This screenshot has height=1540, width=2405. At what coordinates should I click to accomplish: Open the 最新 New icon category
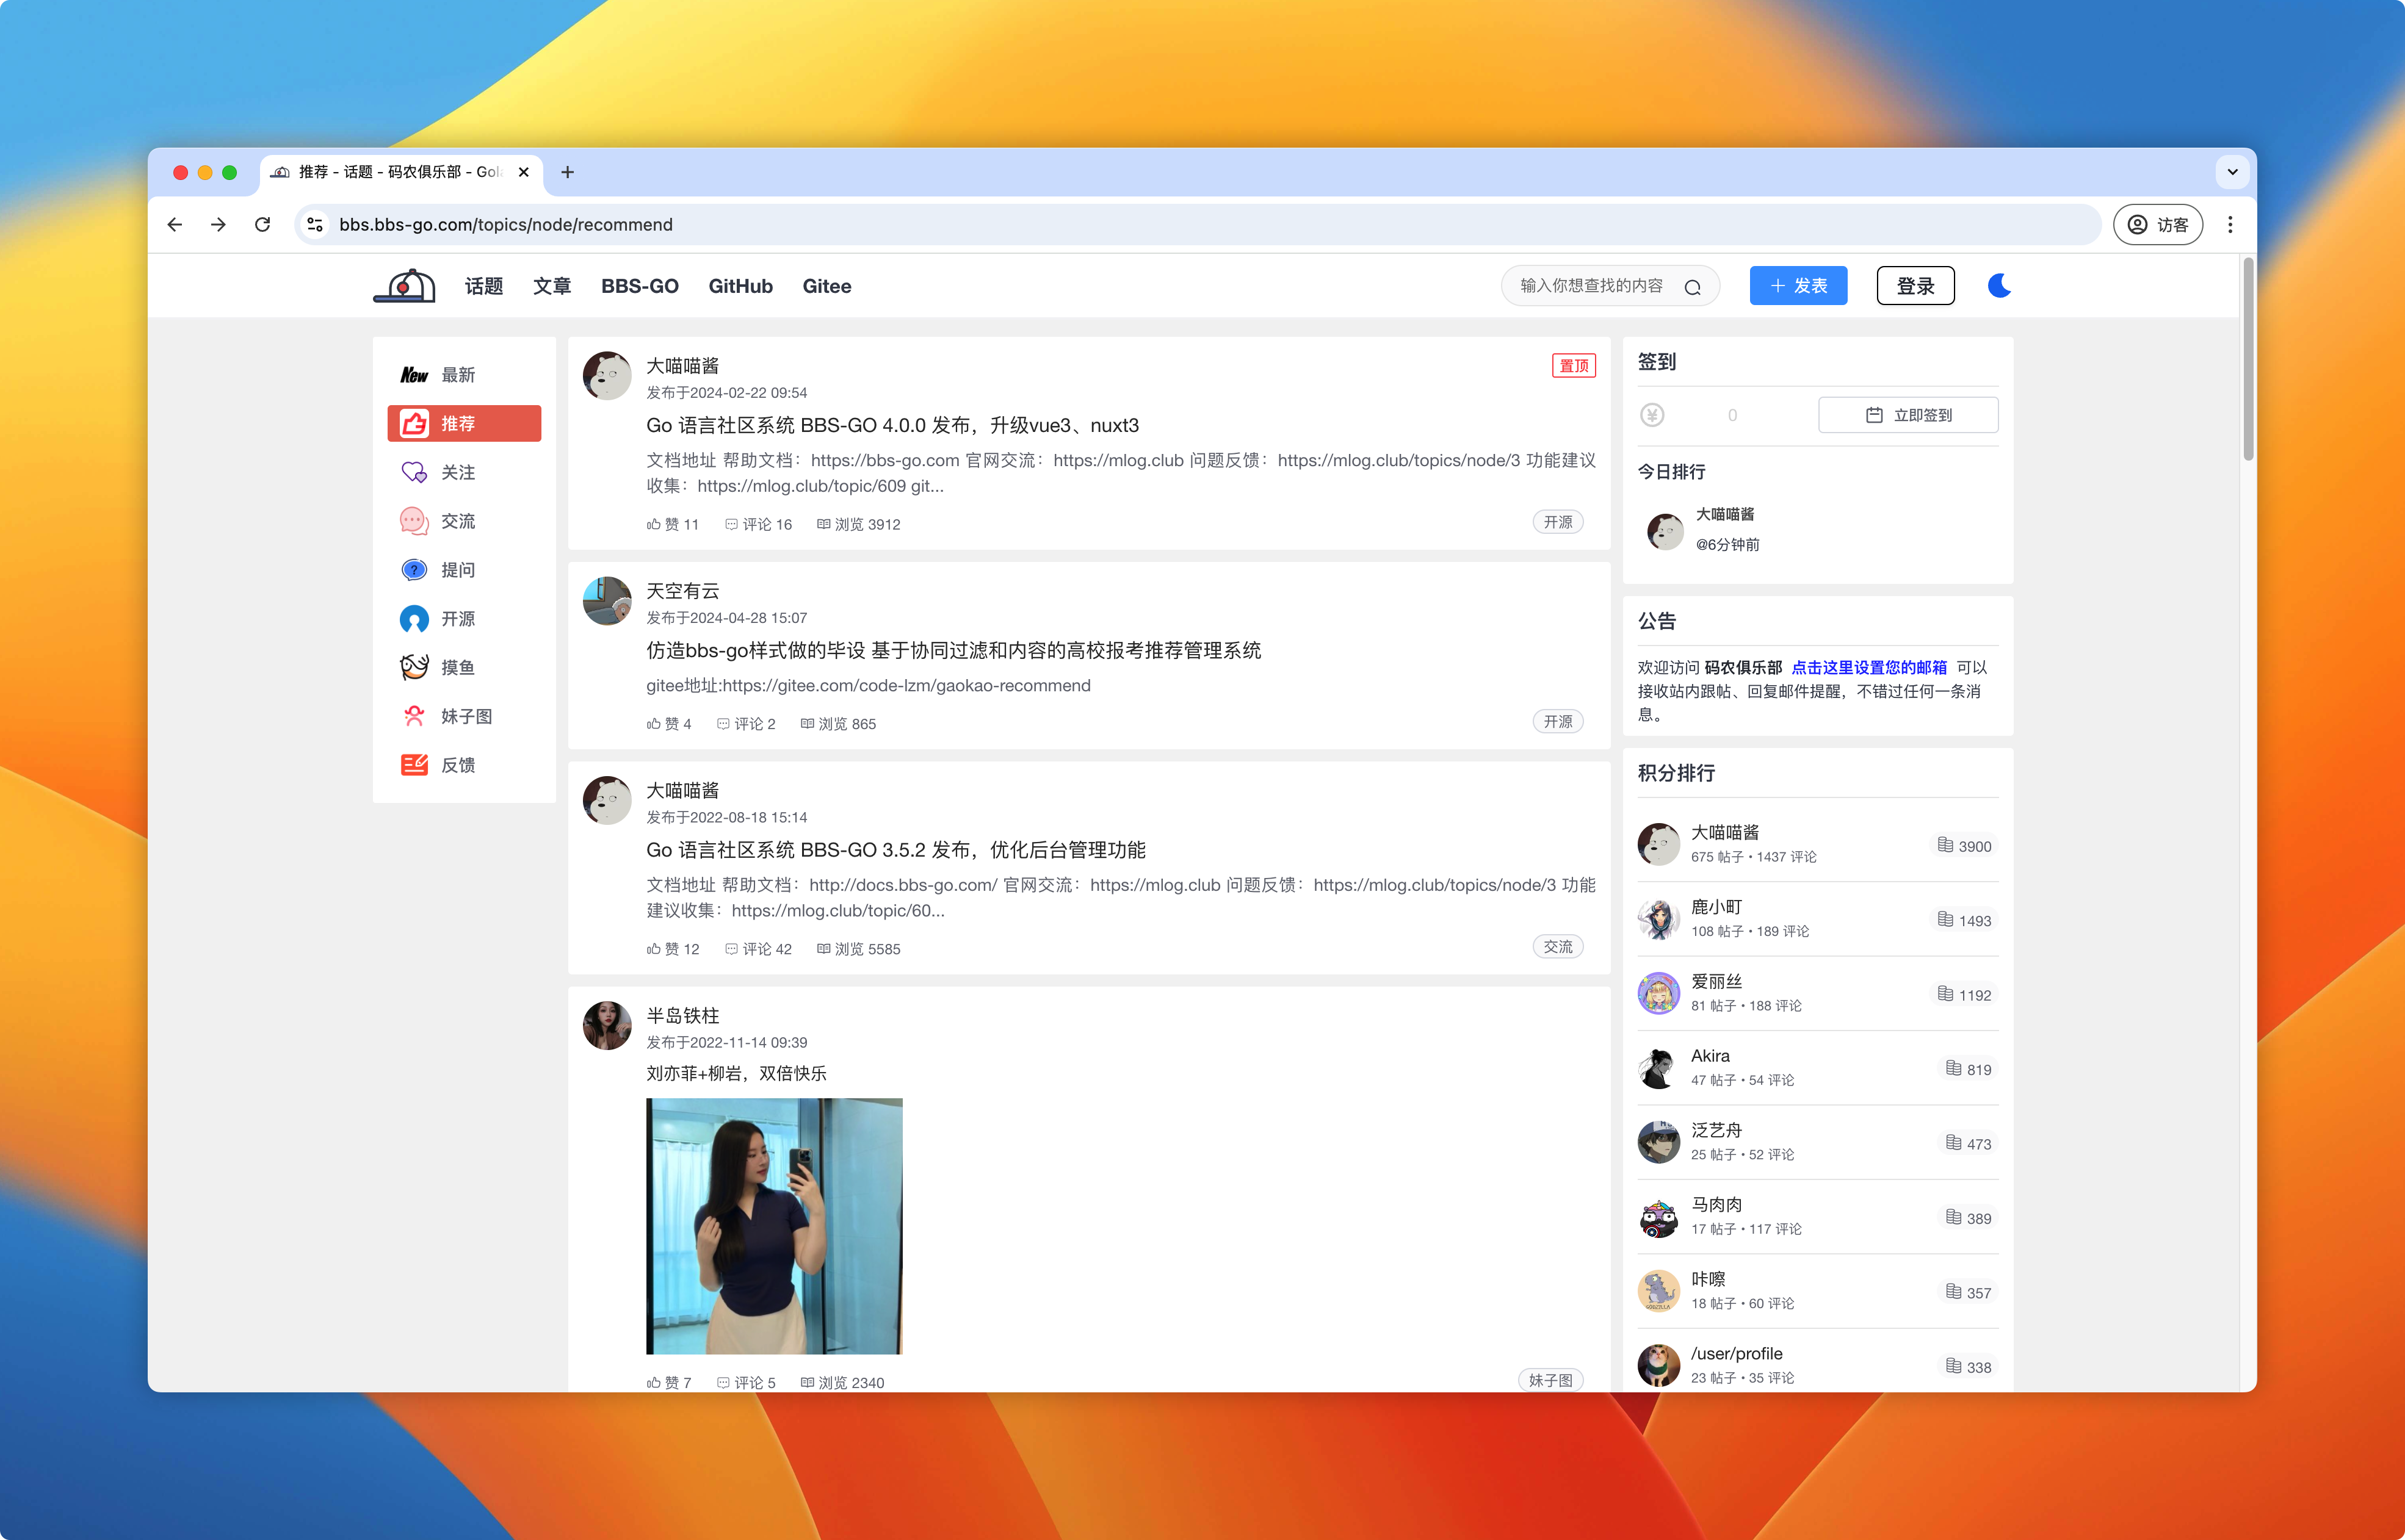point(414,375)
